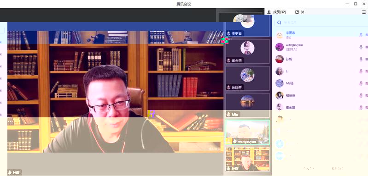Toggle the microphone icon for wangzuyou
This screenshot has height=176, width=368.
[361, 47]
